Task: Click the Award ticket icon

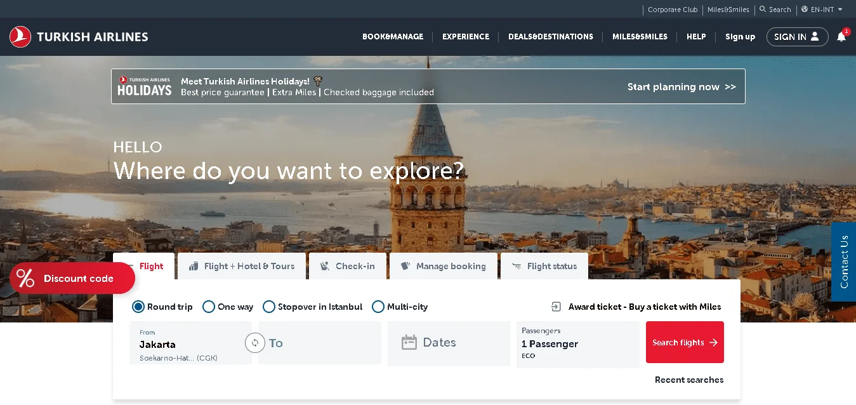Action: tap(557, 306)
